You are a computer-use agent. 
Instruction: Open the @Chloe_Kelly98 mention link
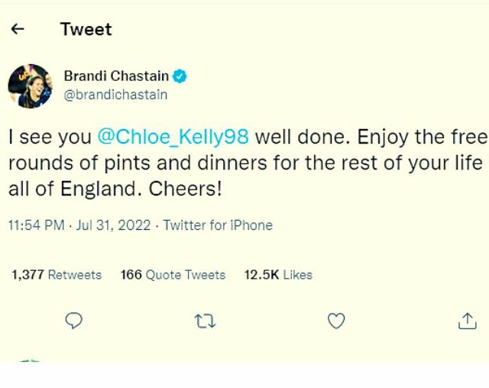173,137
